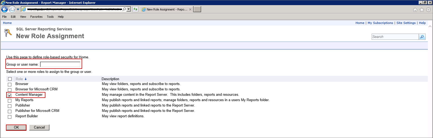Click the Description column header
The image size is (433, 138).
110,79
